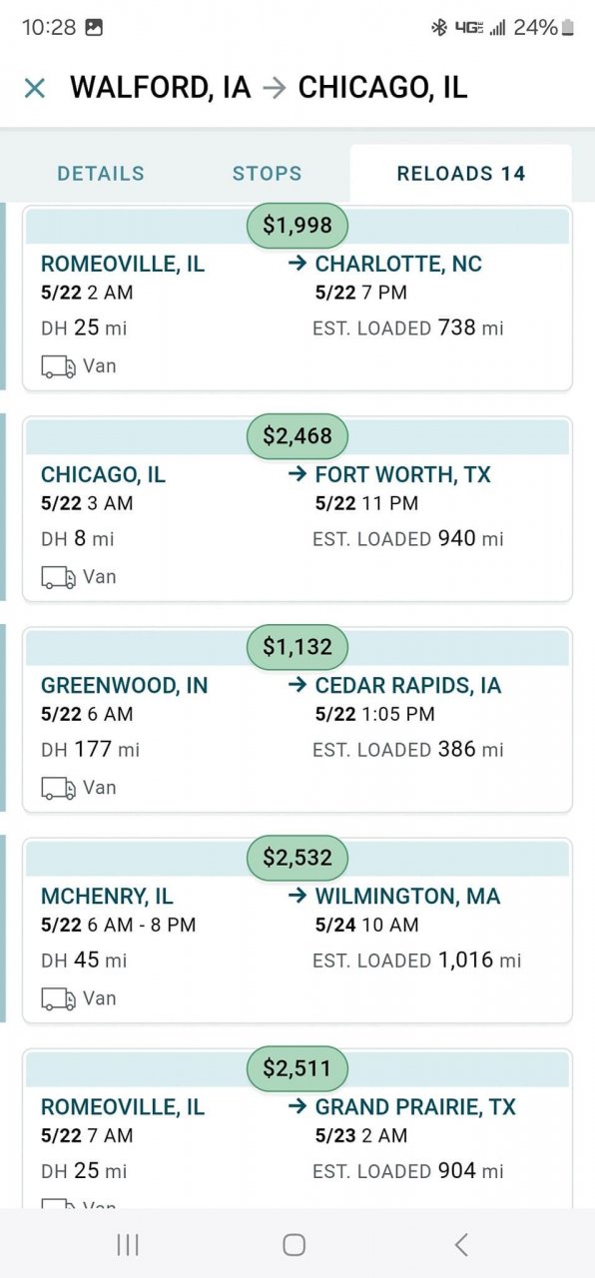Select the Romeoville to Grand Prairie, TX reload
Viewport: 595px width, 1278px height.
point(297,1128)
